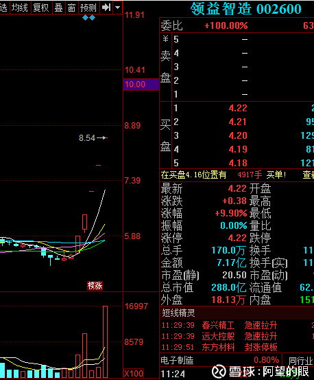This screenshot has width=314, height=380.
Task: Select buy level 1 price 4.22
Action: pyautogui.click(x=238, y=108)
